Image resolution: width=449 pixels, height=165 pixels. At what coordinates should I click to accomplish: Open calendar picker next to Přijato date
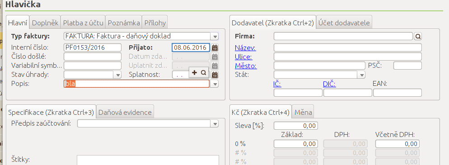(215, 47)
